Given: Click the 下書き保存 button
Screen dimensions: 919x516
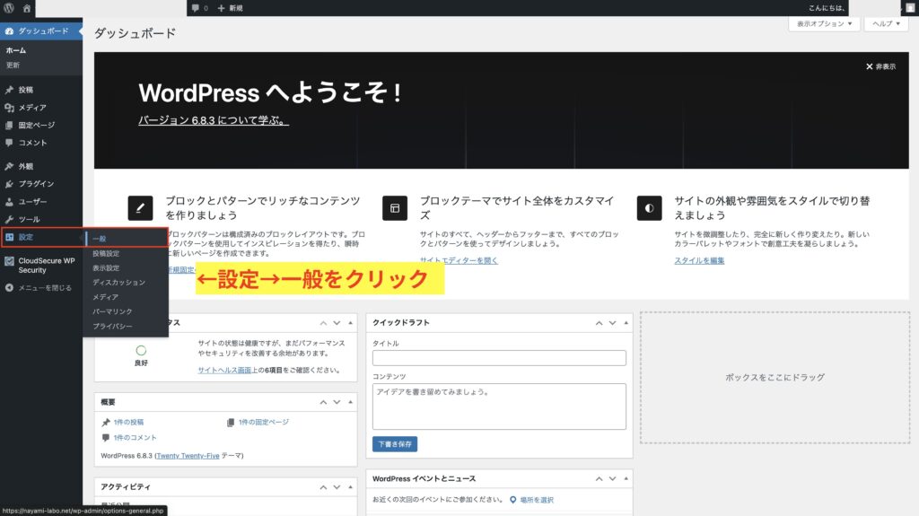Looking at the screenshot, I should coord(395,444).
